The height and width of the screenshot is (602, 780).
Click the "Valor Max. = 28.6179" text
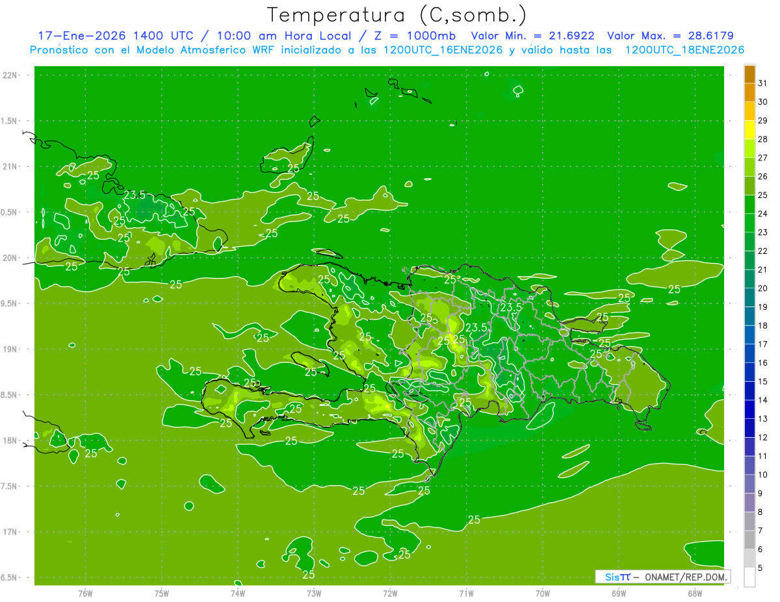tap(670, 36)
